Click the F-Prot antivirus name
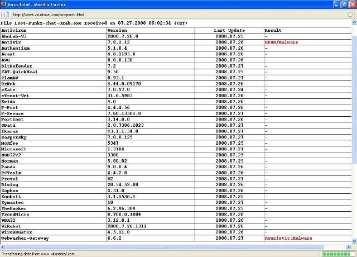Screen dimensions: 357x257 9,107
